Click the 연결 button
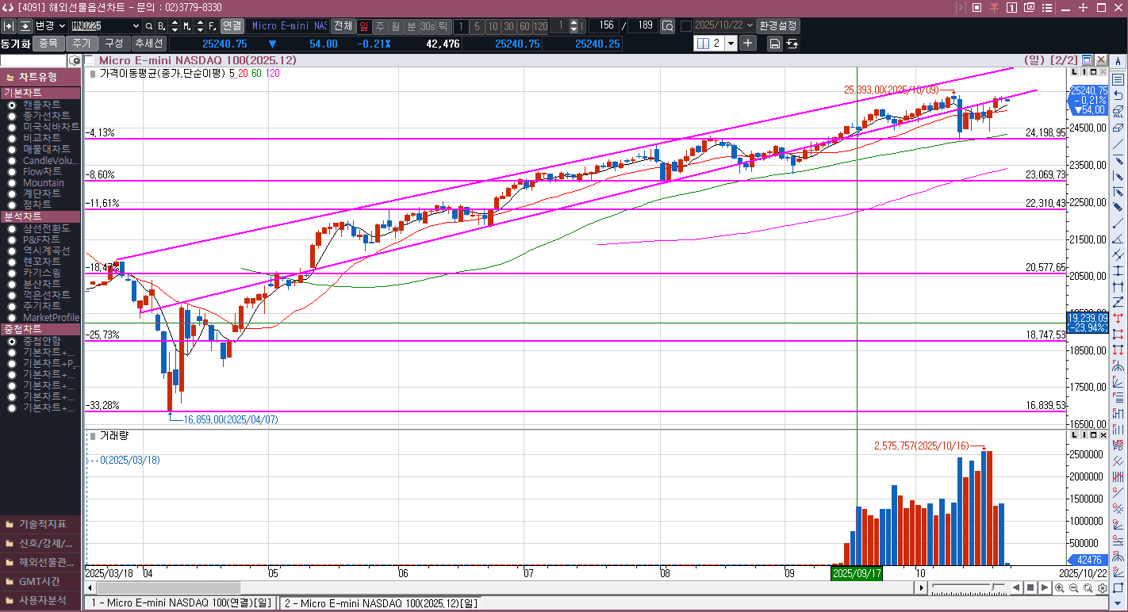Screen dimensions: 1128x612 click(x=232, y=26)
